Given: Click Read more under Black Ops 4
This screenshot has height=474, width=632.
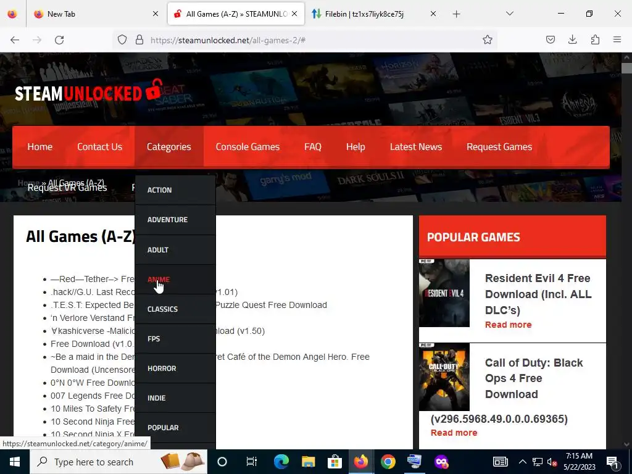Looking at the screenshot, I should 454,433.
